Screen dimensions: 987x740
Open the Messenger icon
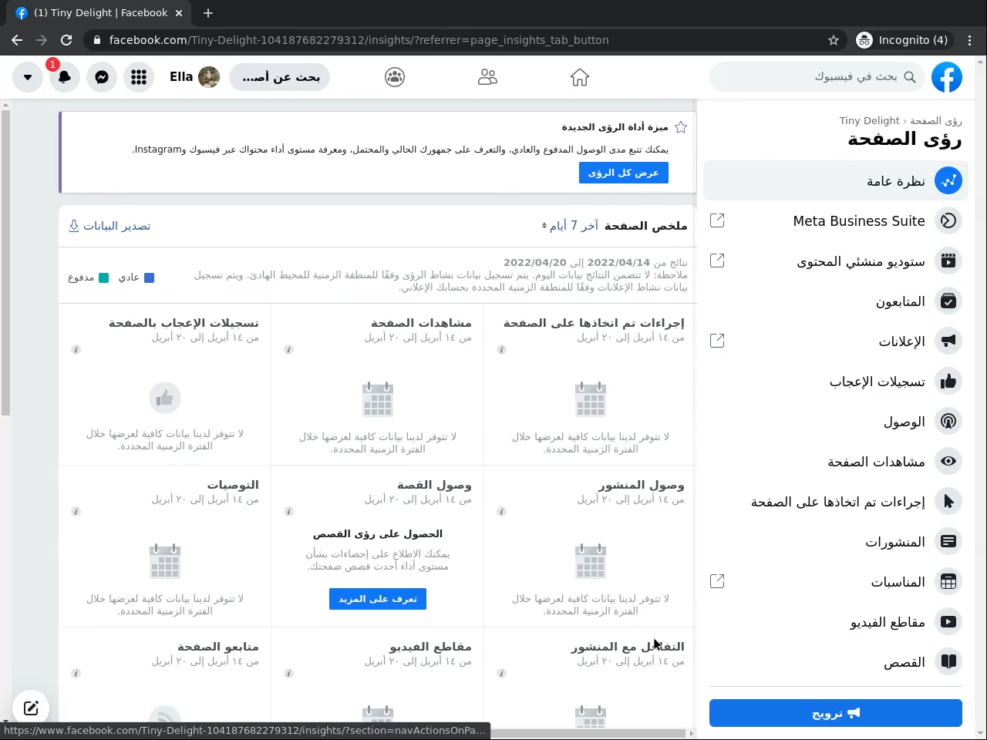click(x=102, y=77)
